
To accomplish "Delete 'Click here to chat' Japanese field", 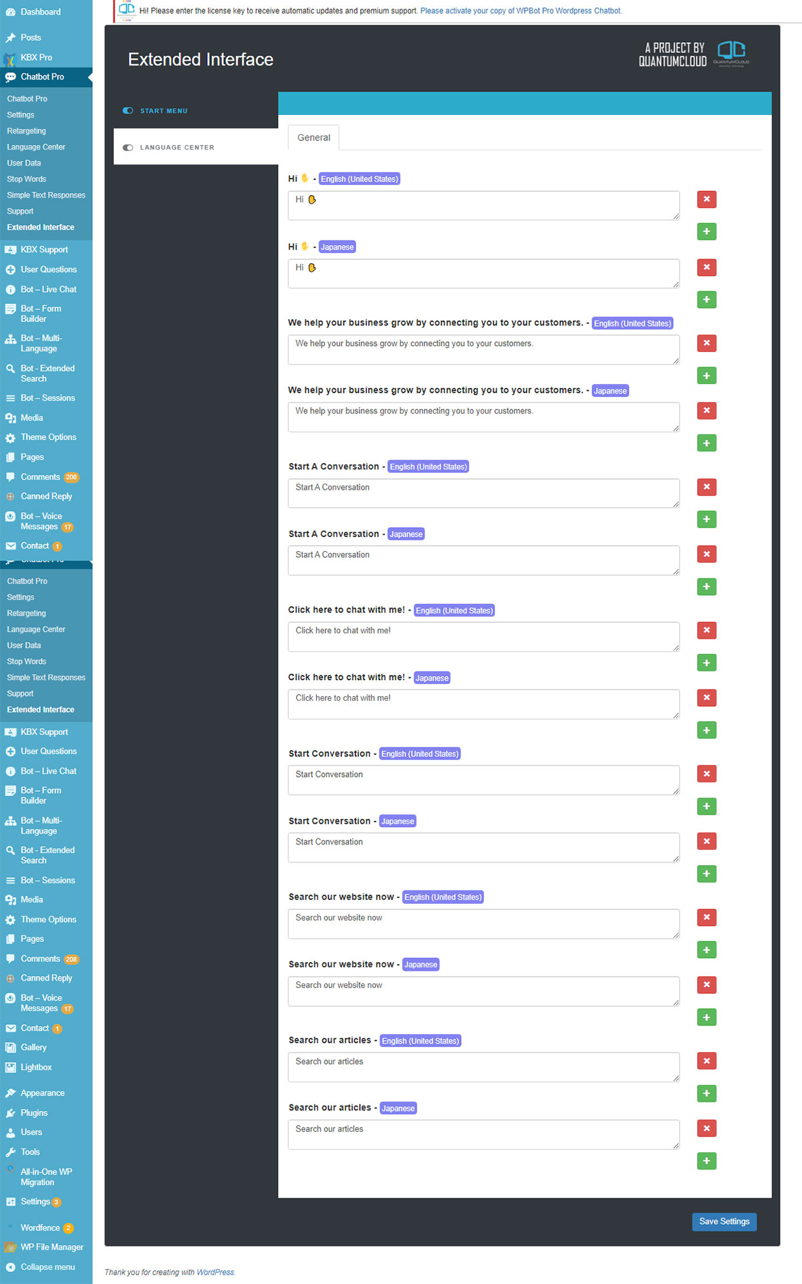I will (x=706, y=698).
